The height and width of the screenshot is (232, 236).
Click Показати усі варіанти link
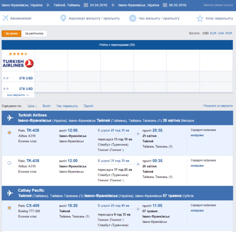click(218, 106)
